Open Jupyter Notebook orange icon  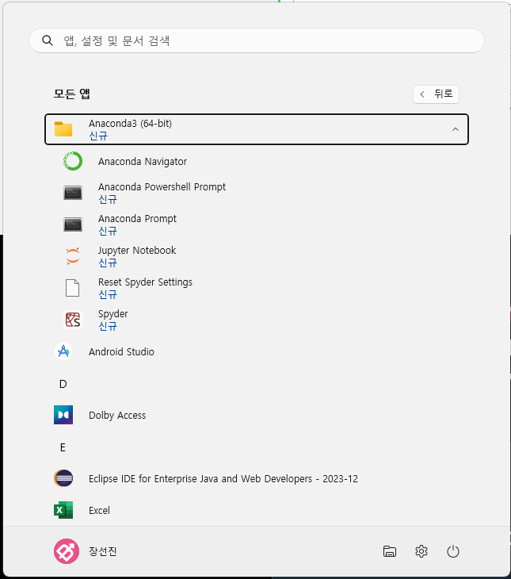(x=73, y=256)
